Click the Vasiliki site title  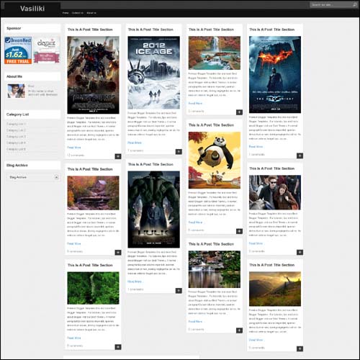pyautogui.click(x=32, y=9)
